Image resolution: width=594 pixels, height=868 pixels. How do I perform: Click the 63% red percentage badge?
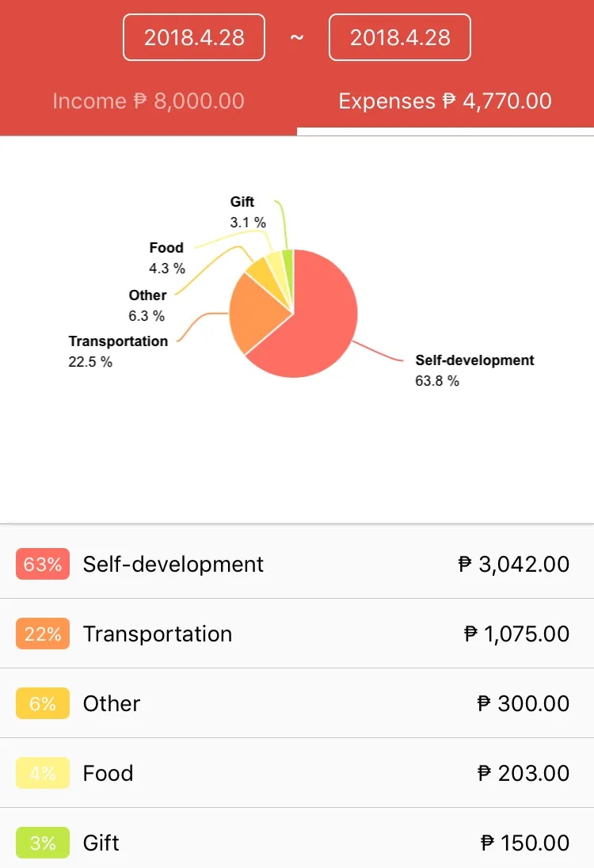43,564
